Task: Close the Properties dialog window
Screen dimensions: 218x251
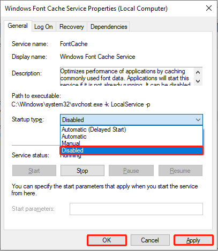Action: coord(209,8)
